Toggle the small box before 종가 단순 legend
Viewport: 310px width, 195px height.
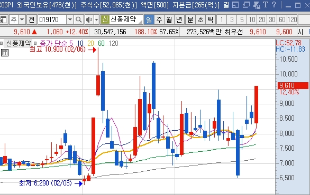pos(35,43)
